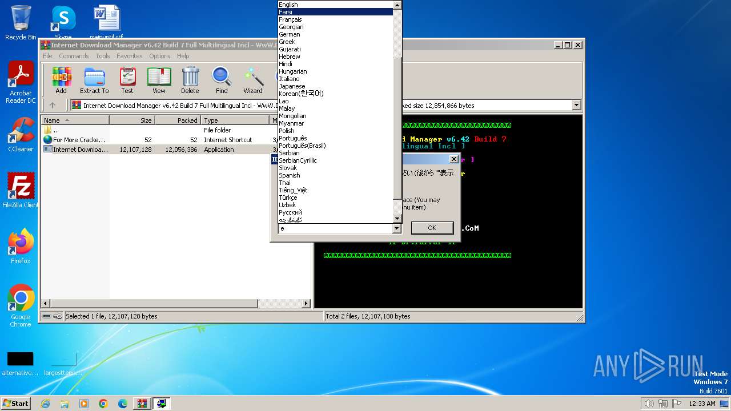
Task: Click the View file toolbar icon
Action: (159, 80)
